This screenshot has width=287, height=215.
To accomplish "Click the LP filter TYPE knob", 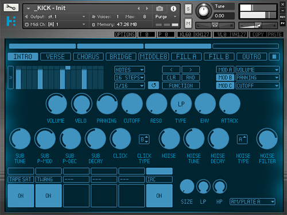I will [x=181, y=104].
